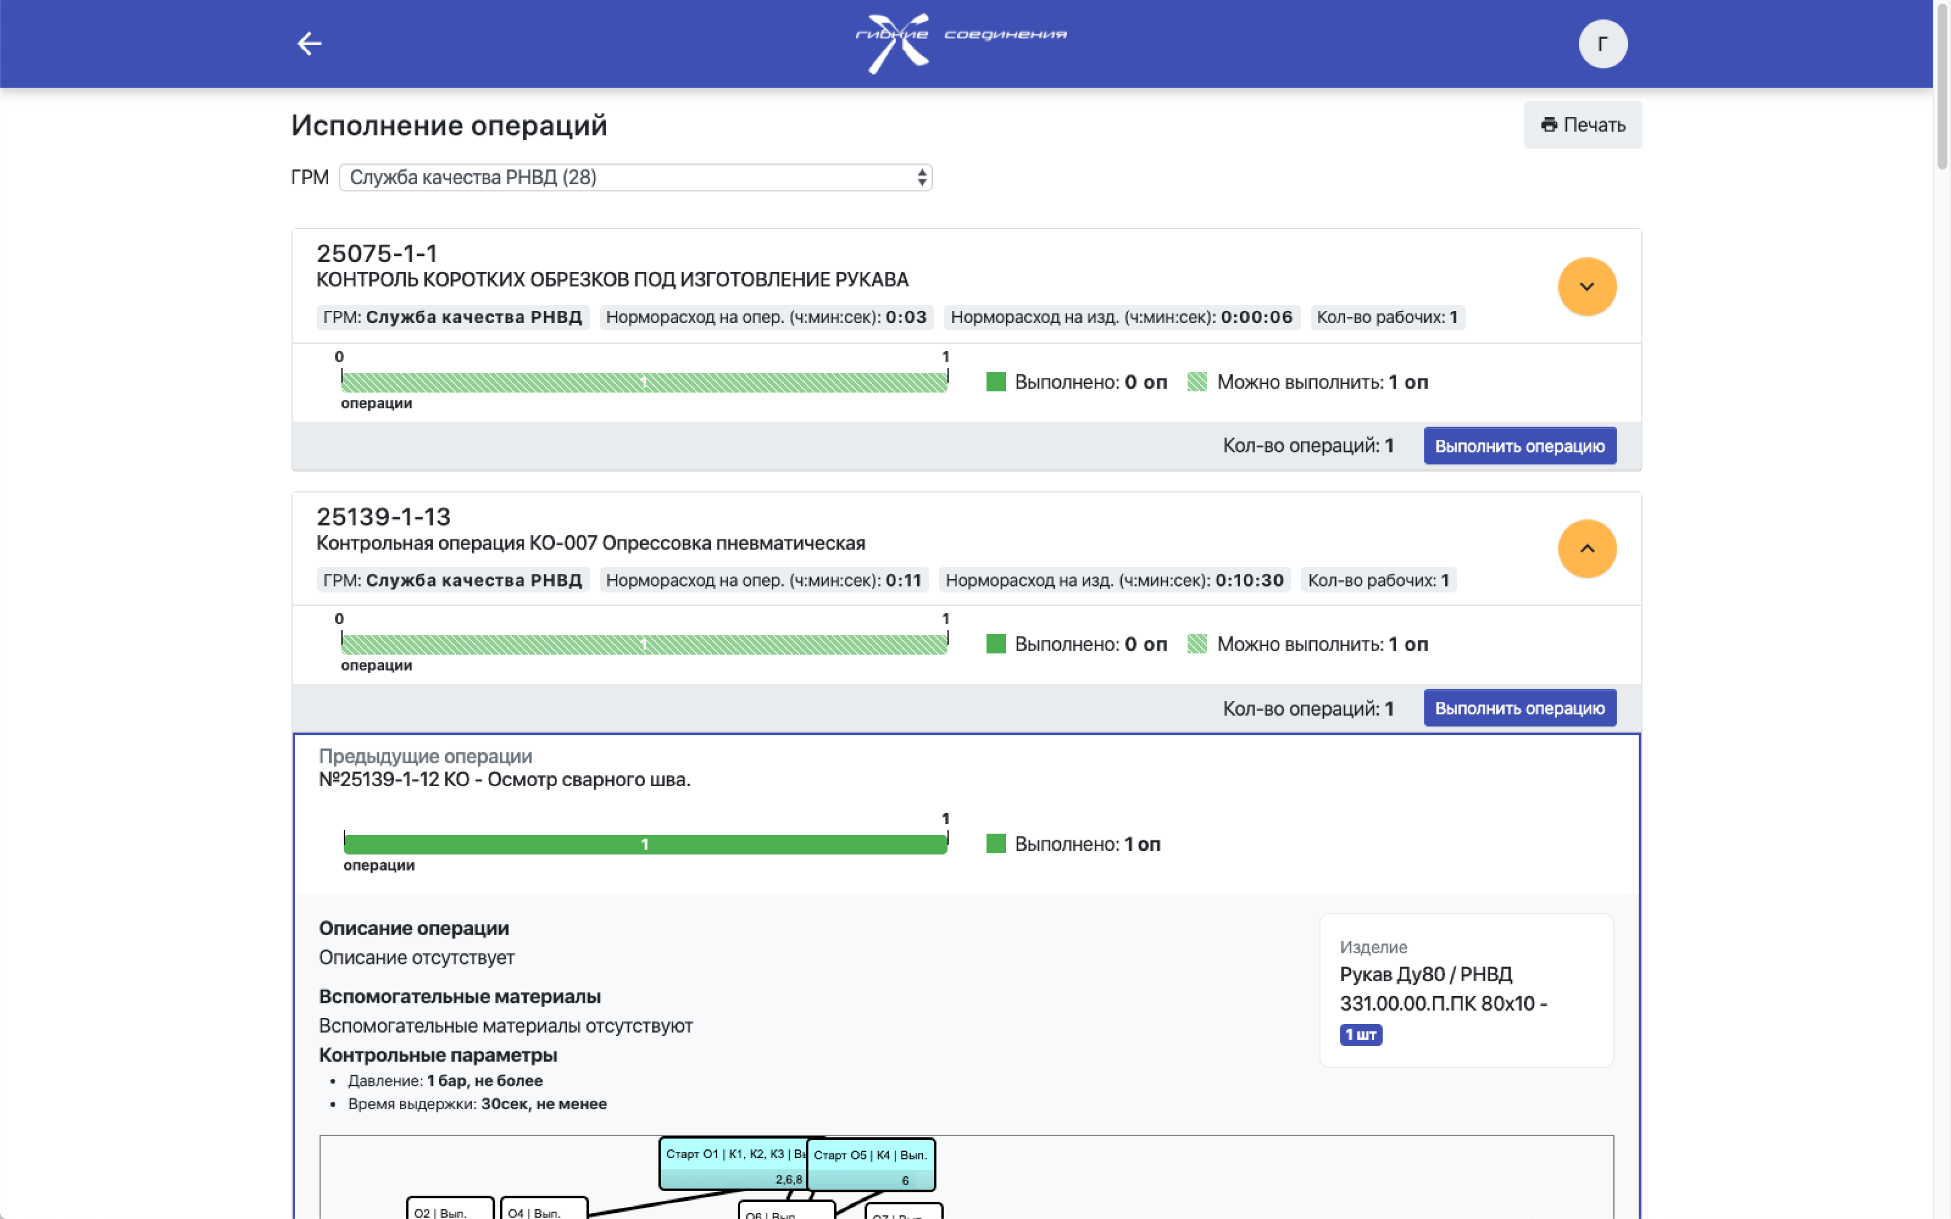Click 'Выполнить операцию' for operation 25075-1-1
The image size is (1951, 1219).
point(1519,446)
